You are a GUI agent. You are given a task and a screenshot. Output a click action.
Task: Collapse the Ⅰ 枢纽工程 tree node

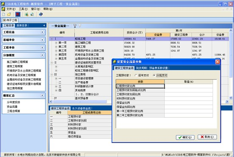(x=52, y=39)
